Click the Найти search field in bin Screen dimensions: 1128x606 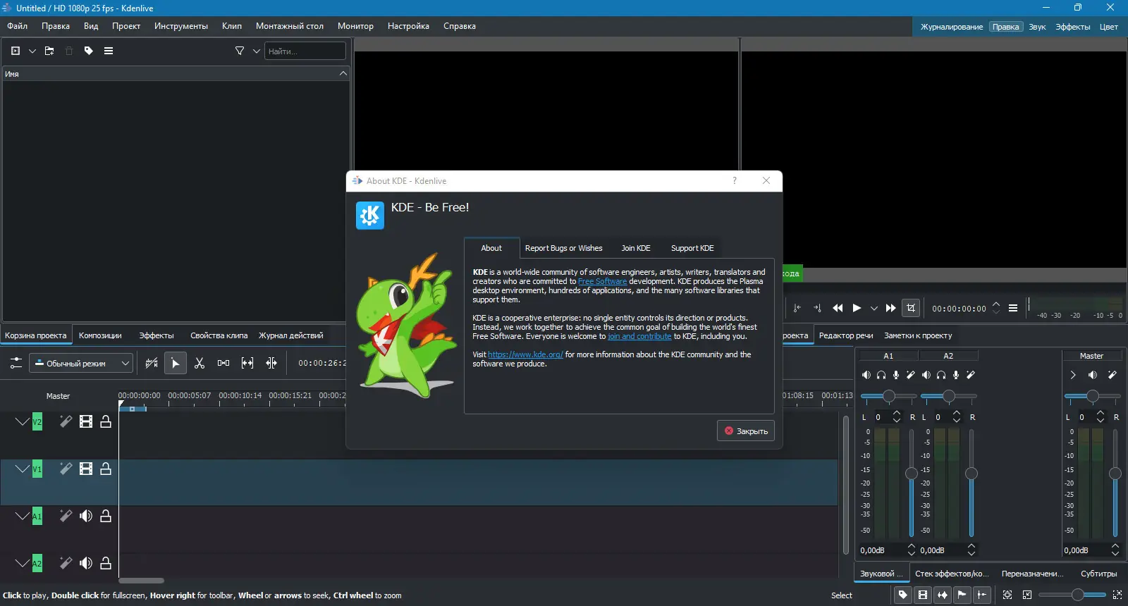coord(305,51)
